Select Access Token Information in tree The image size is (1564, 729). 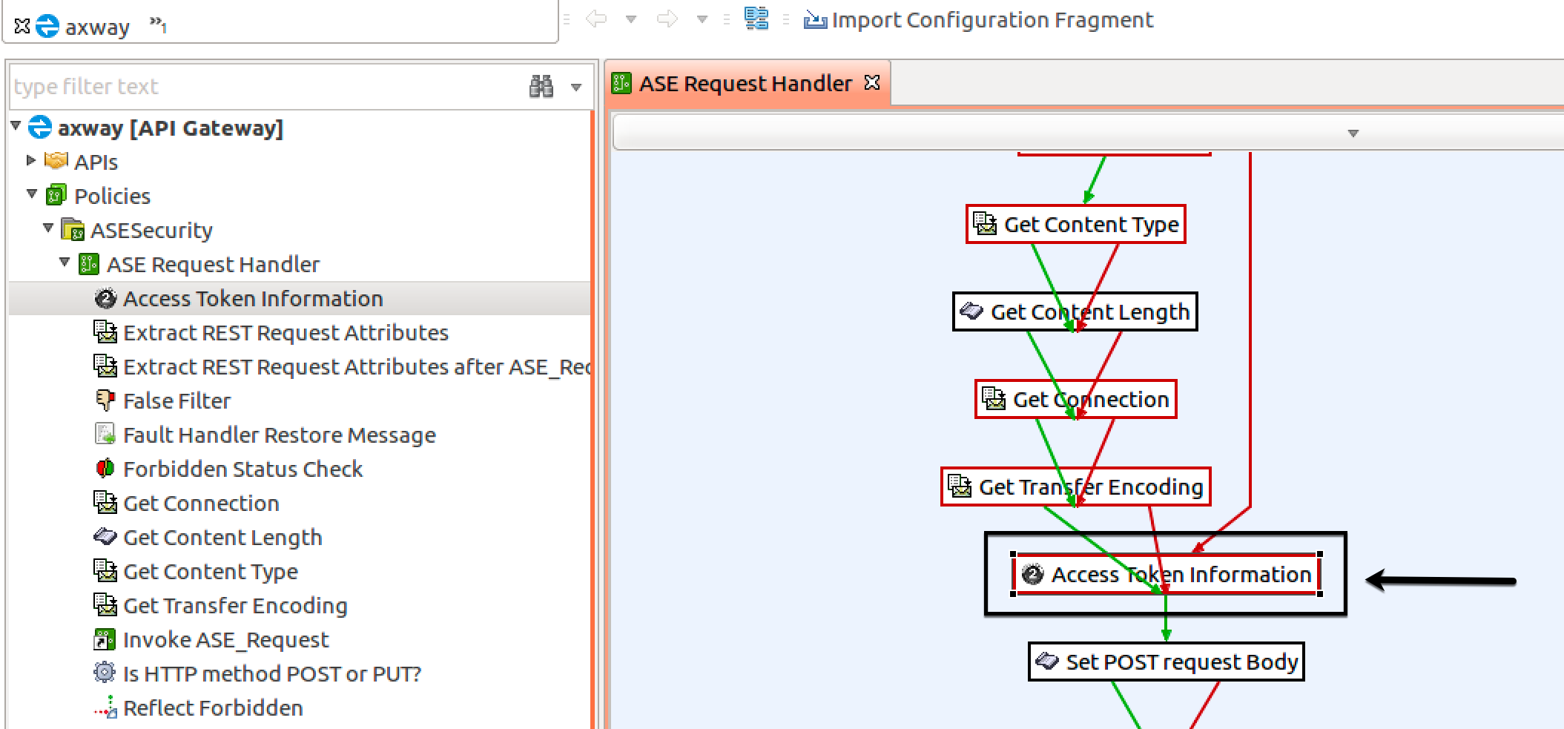[252, 299]
